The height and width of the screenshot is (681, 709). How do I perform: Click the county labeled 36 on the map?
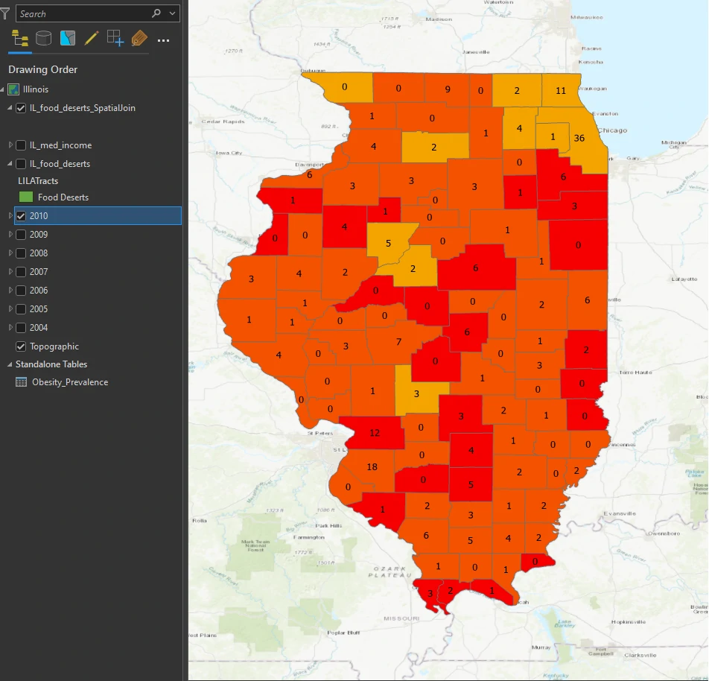(x=579, y=138)
